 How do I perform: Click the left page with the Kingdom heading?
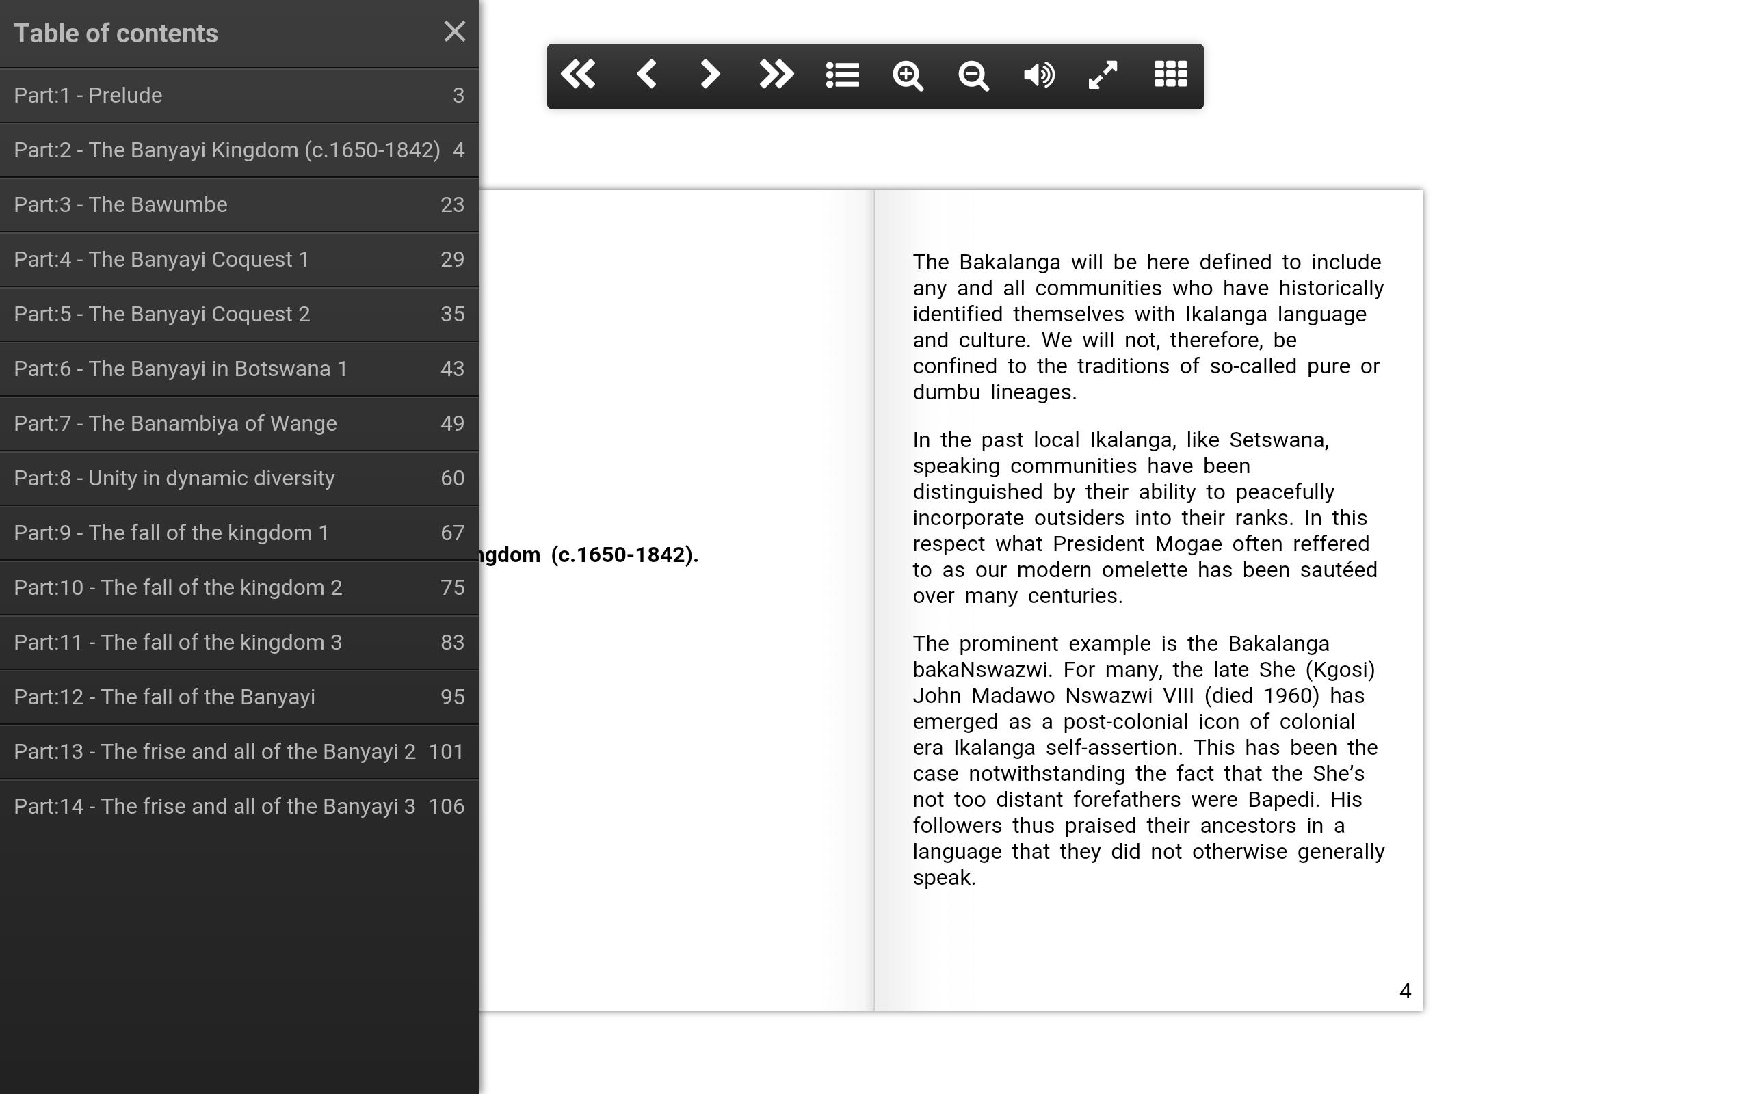click(x=676, y=600)
